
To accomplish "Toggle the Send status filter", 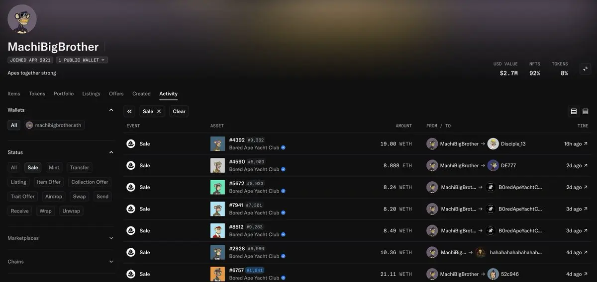I will pos(102,197).
